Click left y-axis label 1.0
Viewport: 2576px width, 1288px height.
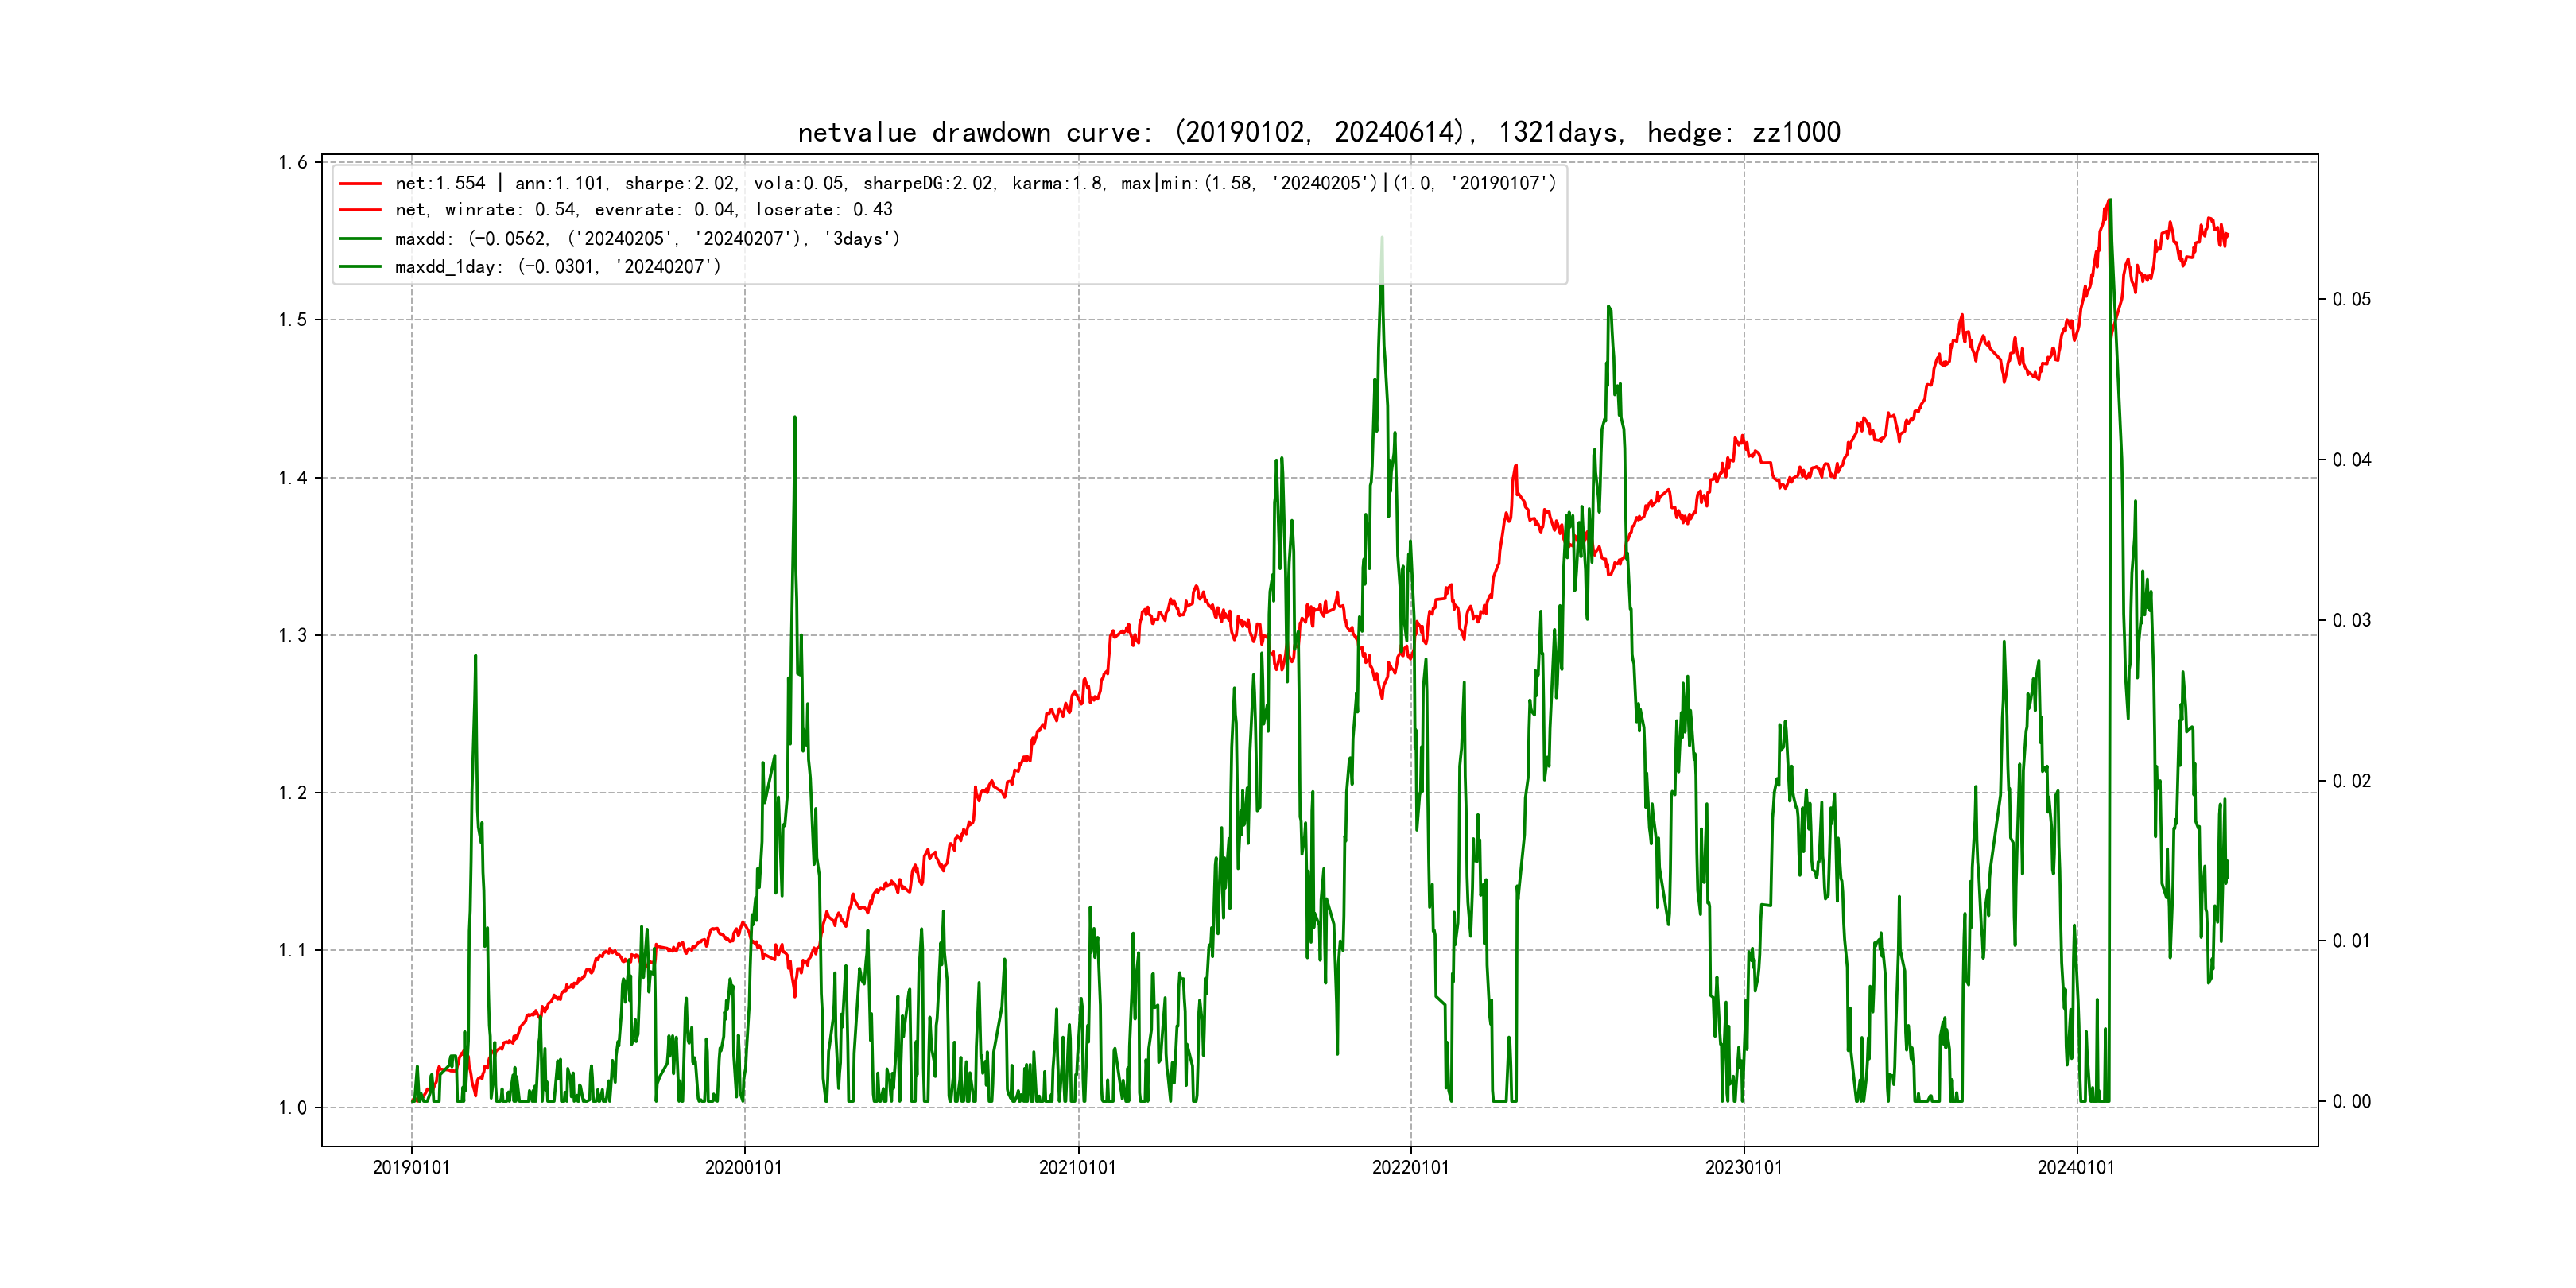pyautogui.click(x=293, y=1108)
